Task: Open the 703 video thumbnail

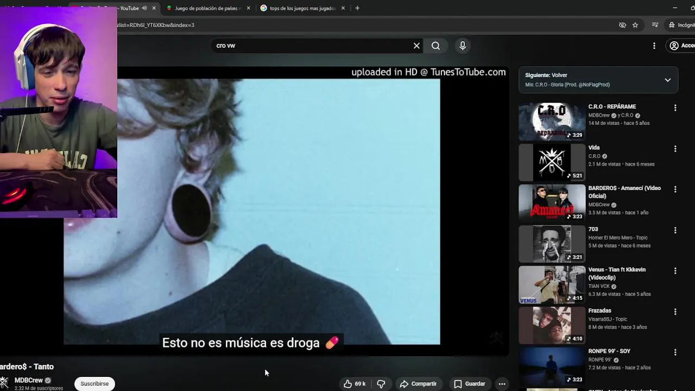Action: [x=552, y=243]
